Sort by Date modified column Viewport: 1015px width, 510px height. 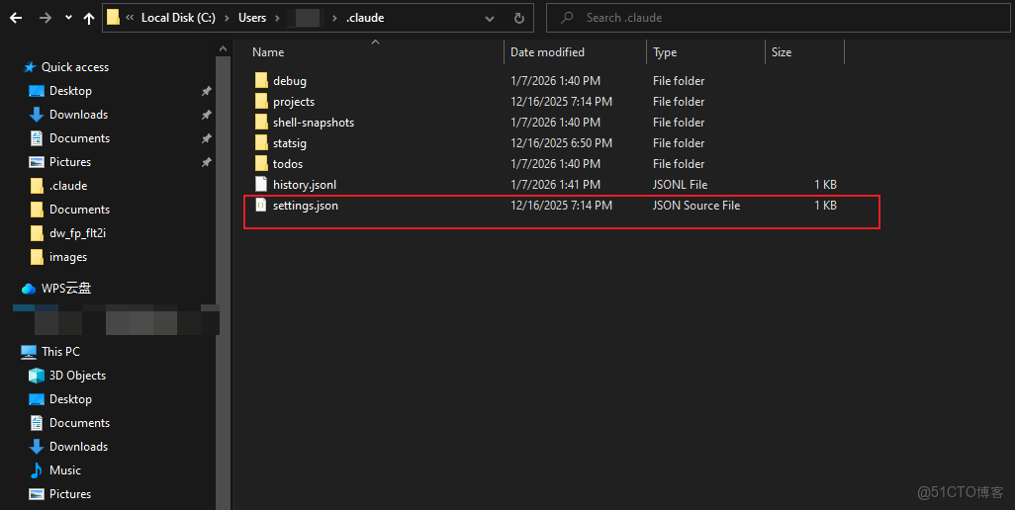tap(547, 52)
